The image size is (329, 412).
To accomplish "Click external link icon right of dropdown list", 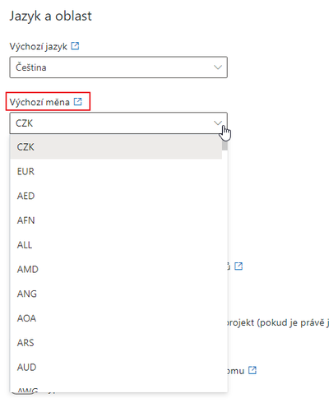I will 239,266.
